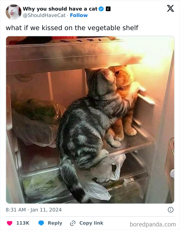Click the Copy link text

91,223
